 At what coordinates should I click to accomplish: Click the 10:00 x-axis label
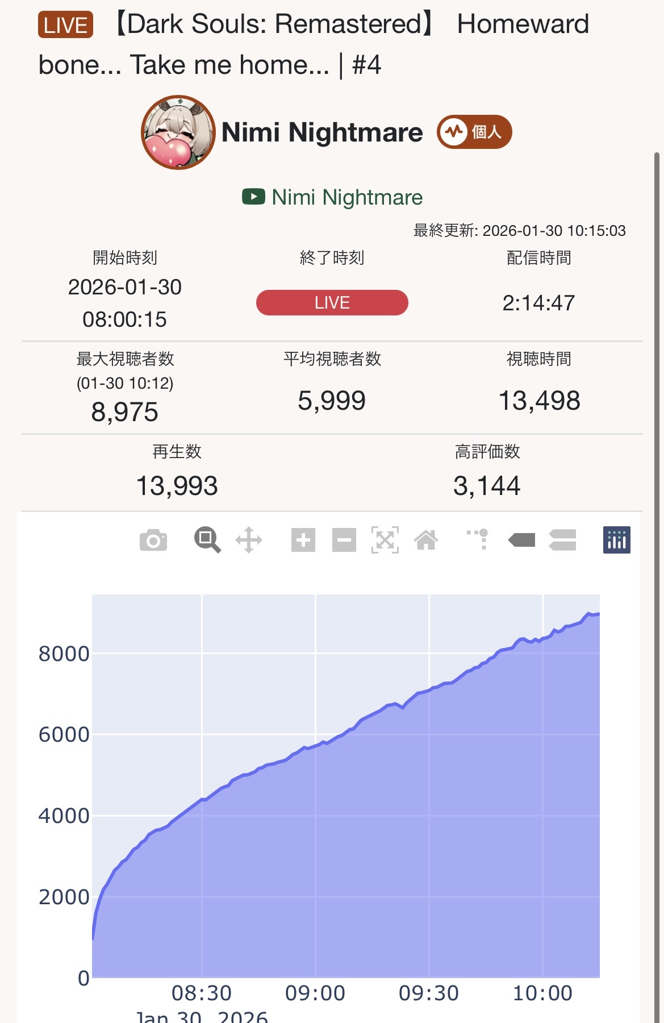(542, 993)
